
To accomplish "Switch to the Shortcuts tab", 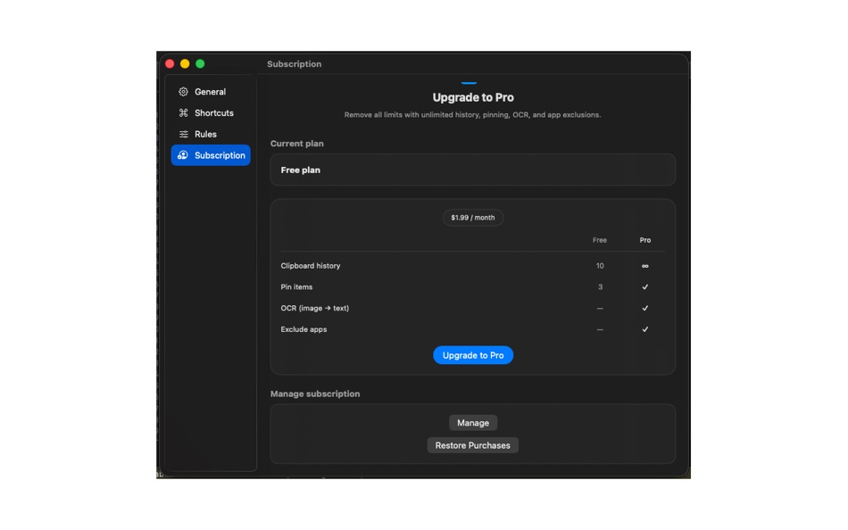I will click(x=212, y=112).
